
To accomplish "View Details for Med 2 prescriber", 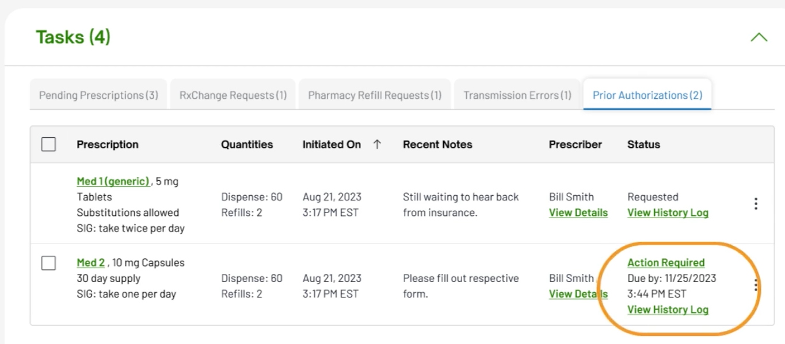I will pos(578,294).
